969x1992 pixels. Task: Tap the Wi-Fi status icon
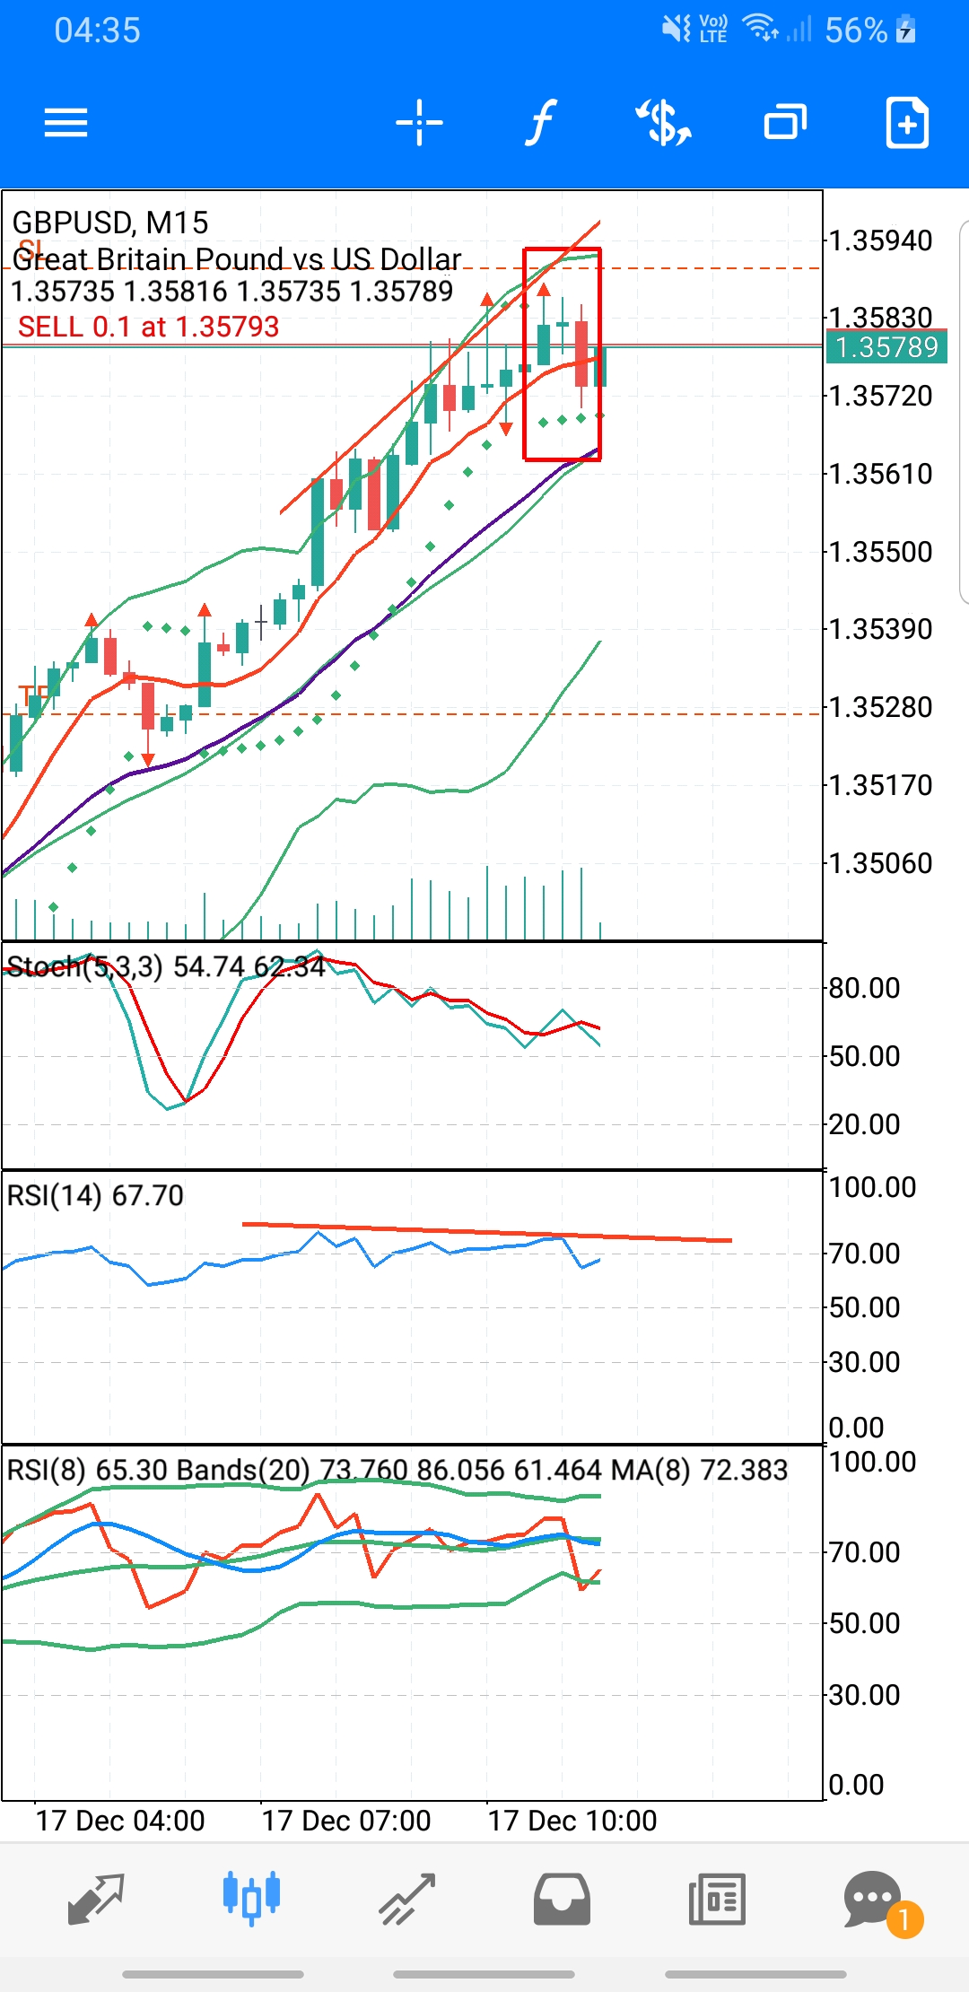click(x=761, y=29)
